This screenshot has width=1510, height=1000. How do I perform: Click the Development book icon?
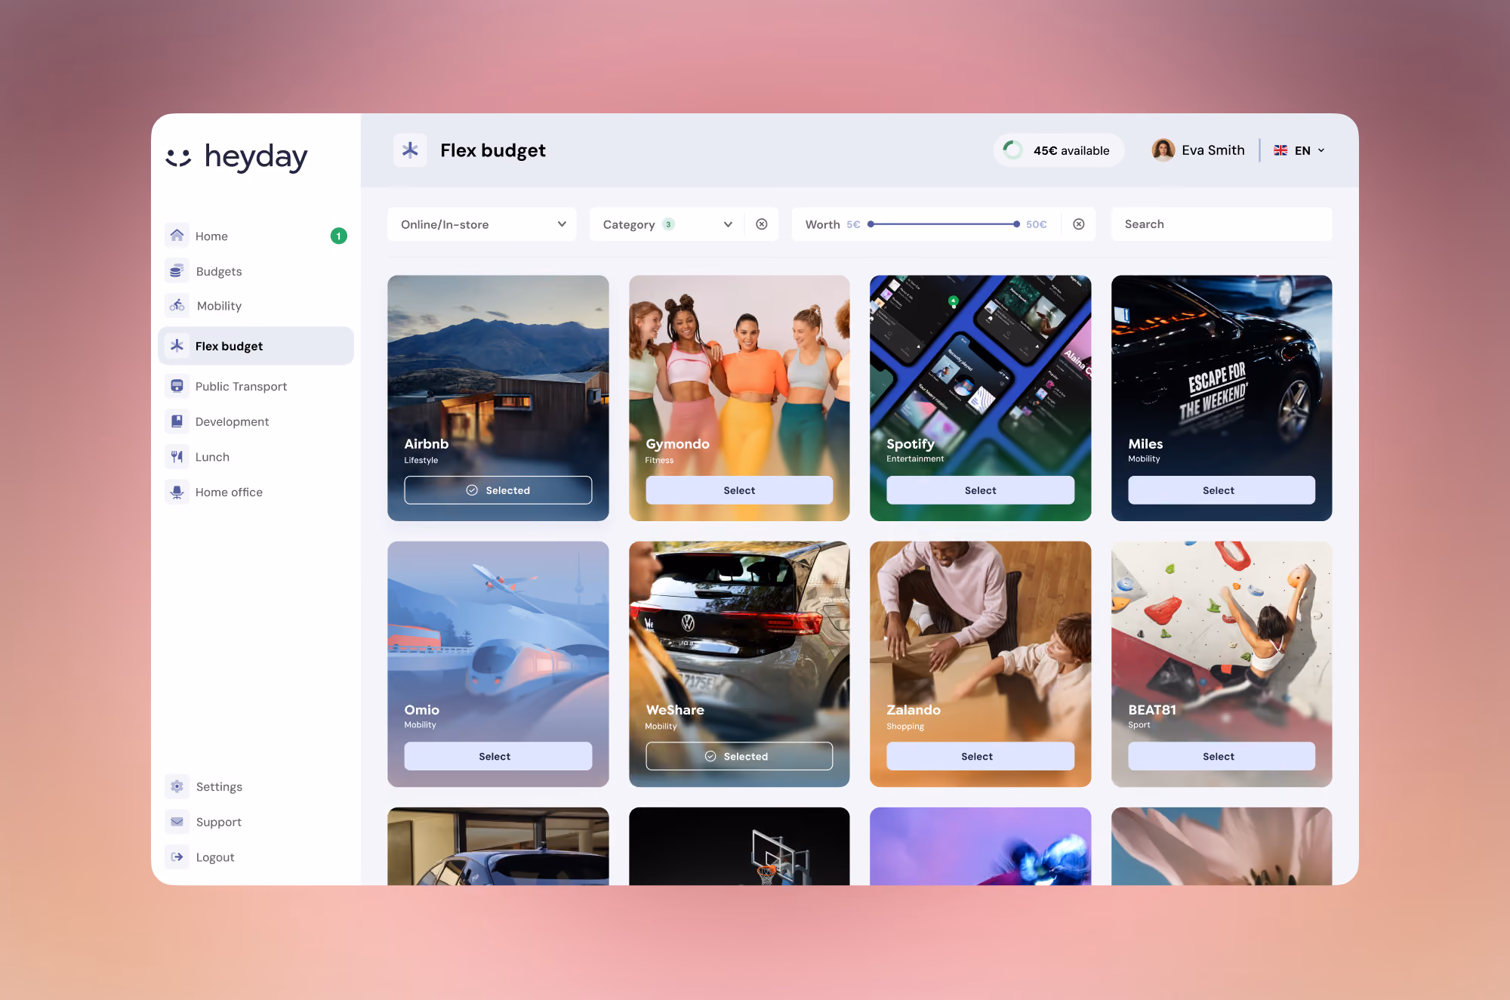pyautogui.click(x=177, y=421)
